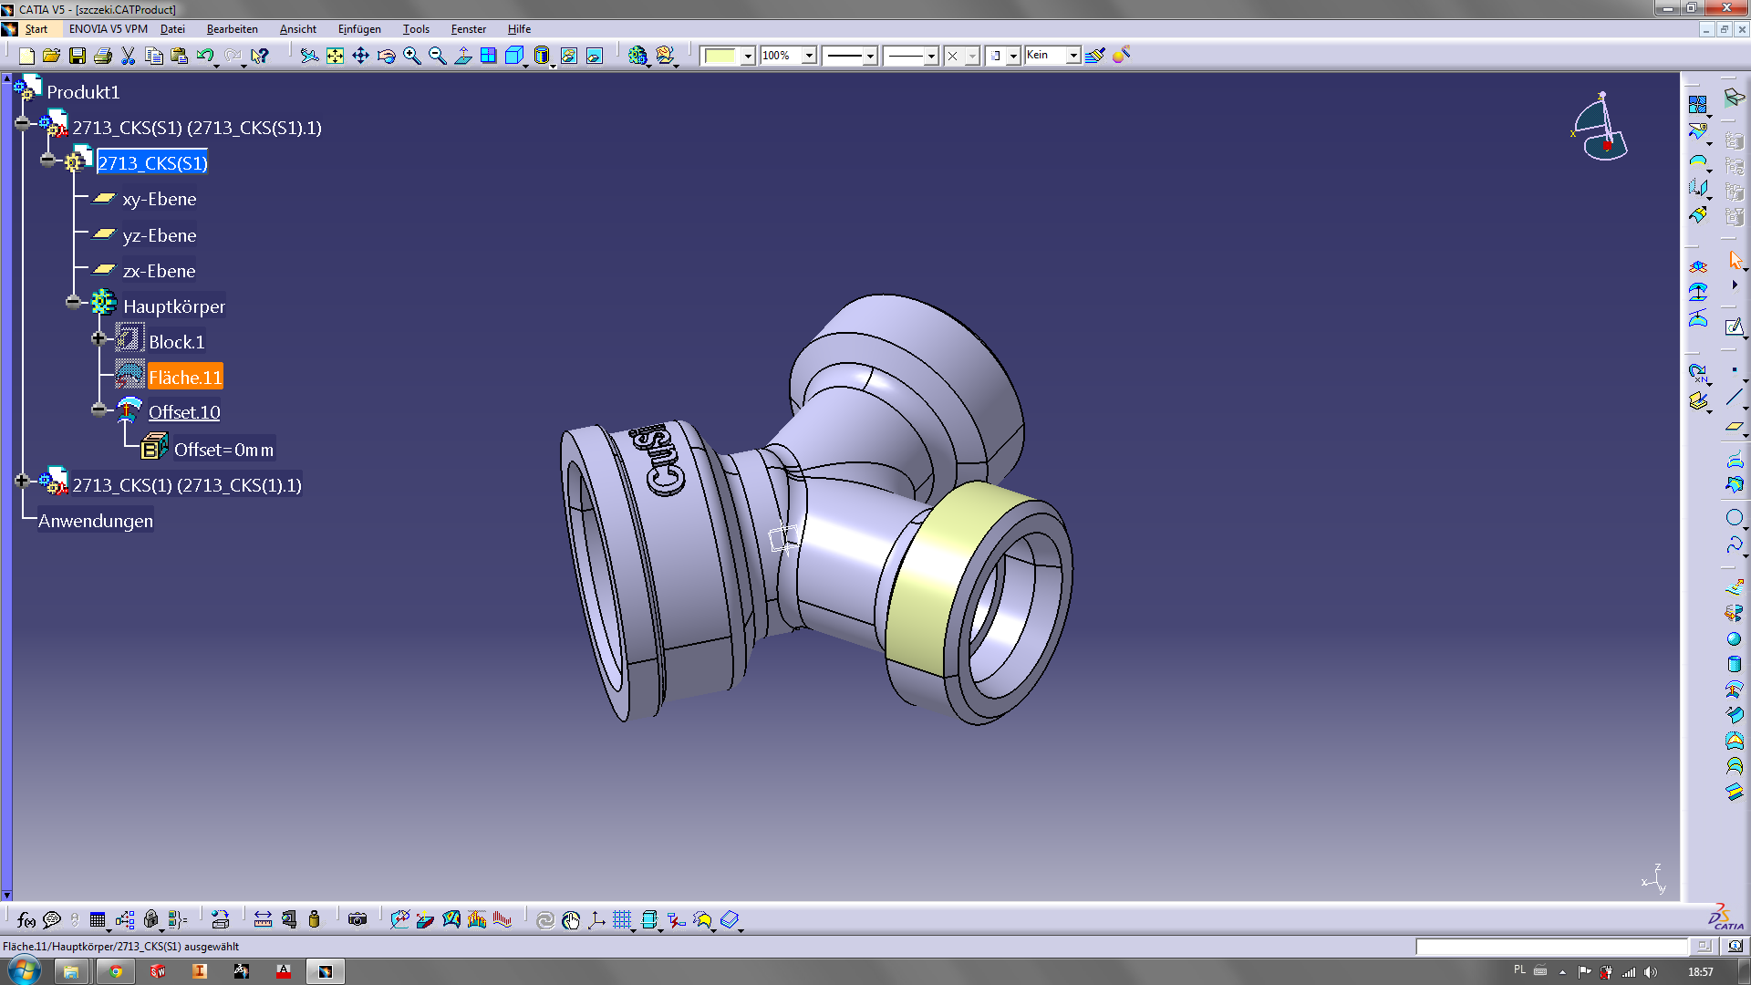Click the Print icon
The width and height of the screenshot is (1751, 985).
click(103, 56)
